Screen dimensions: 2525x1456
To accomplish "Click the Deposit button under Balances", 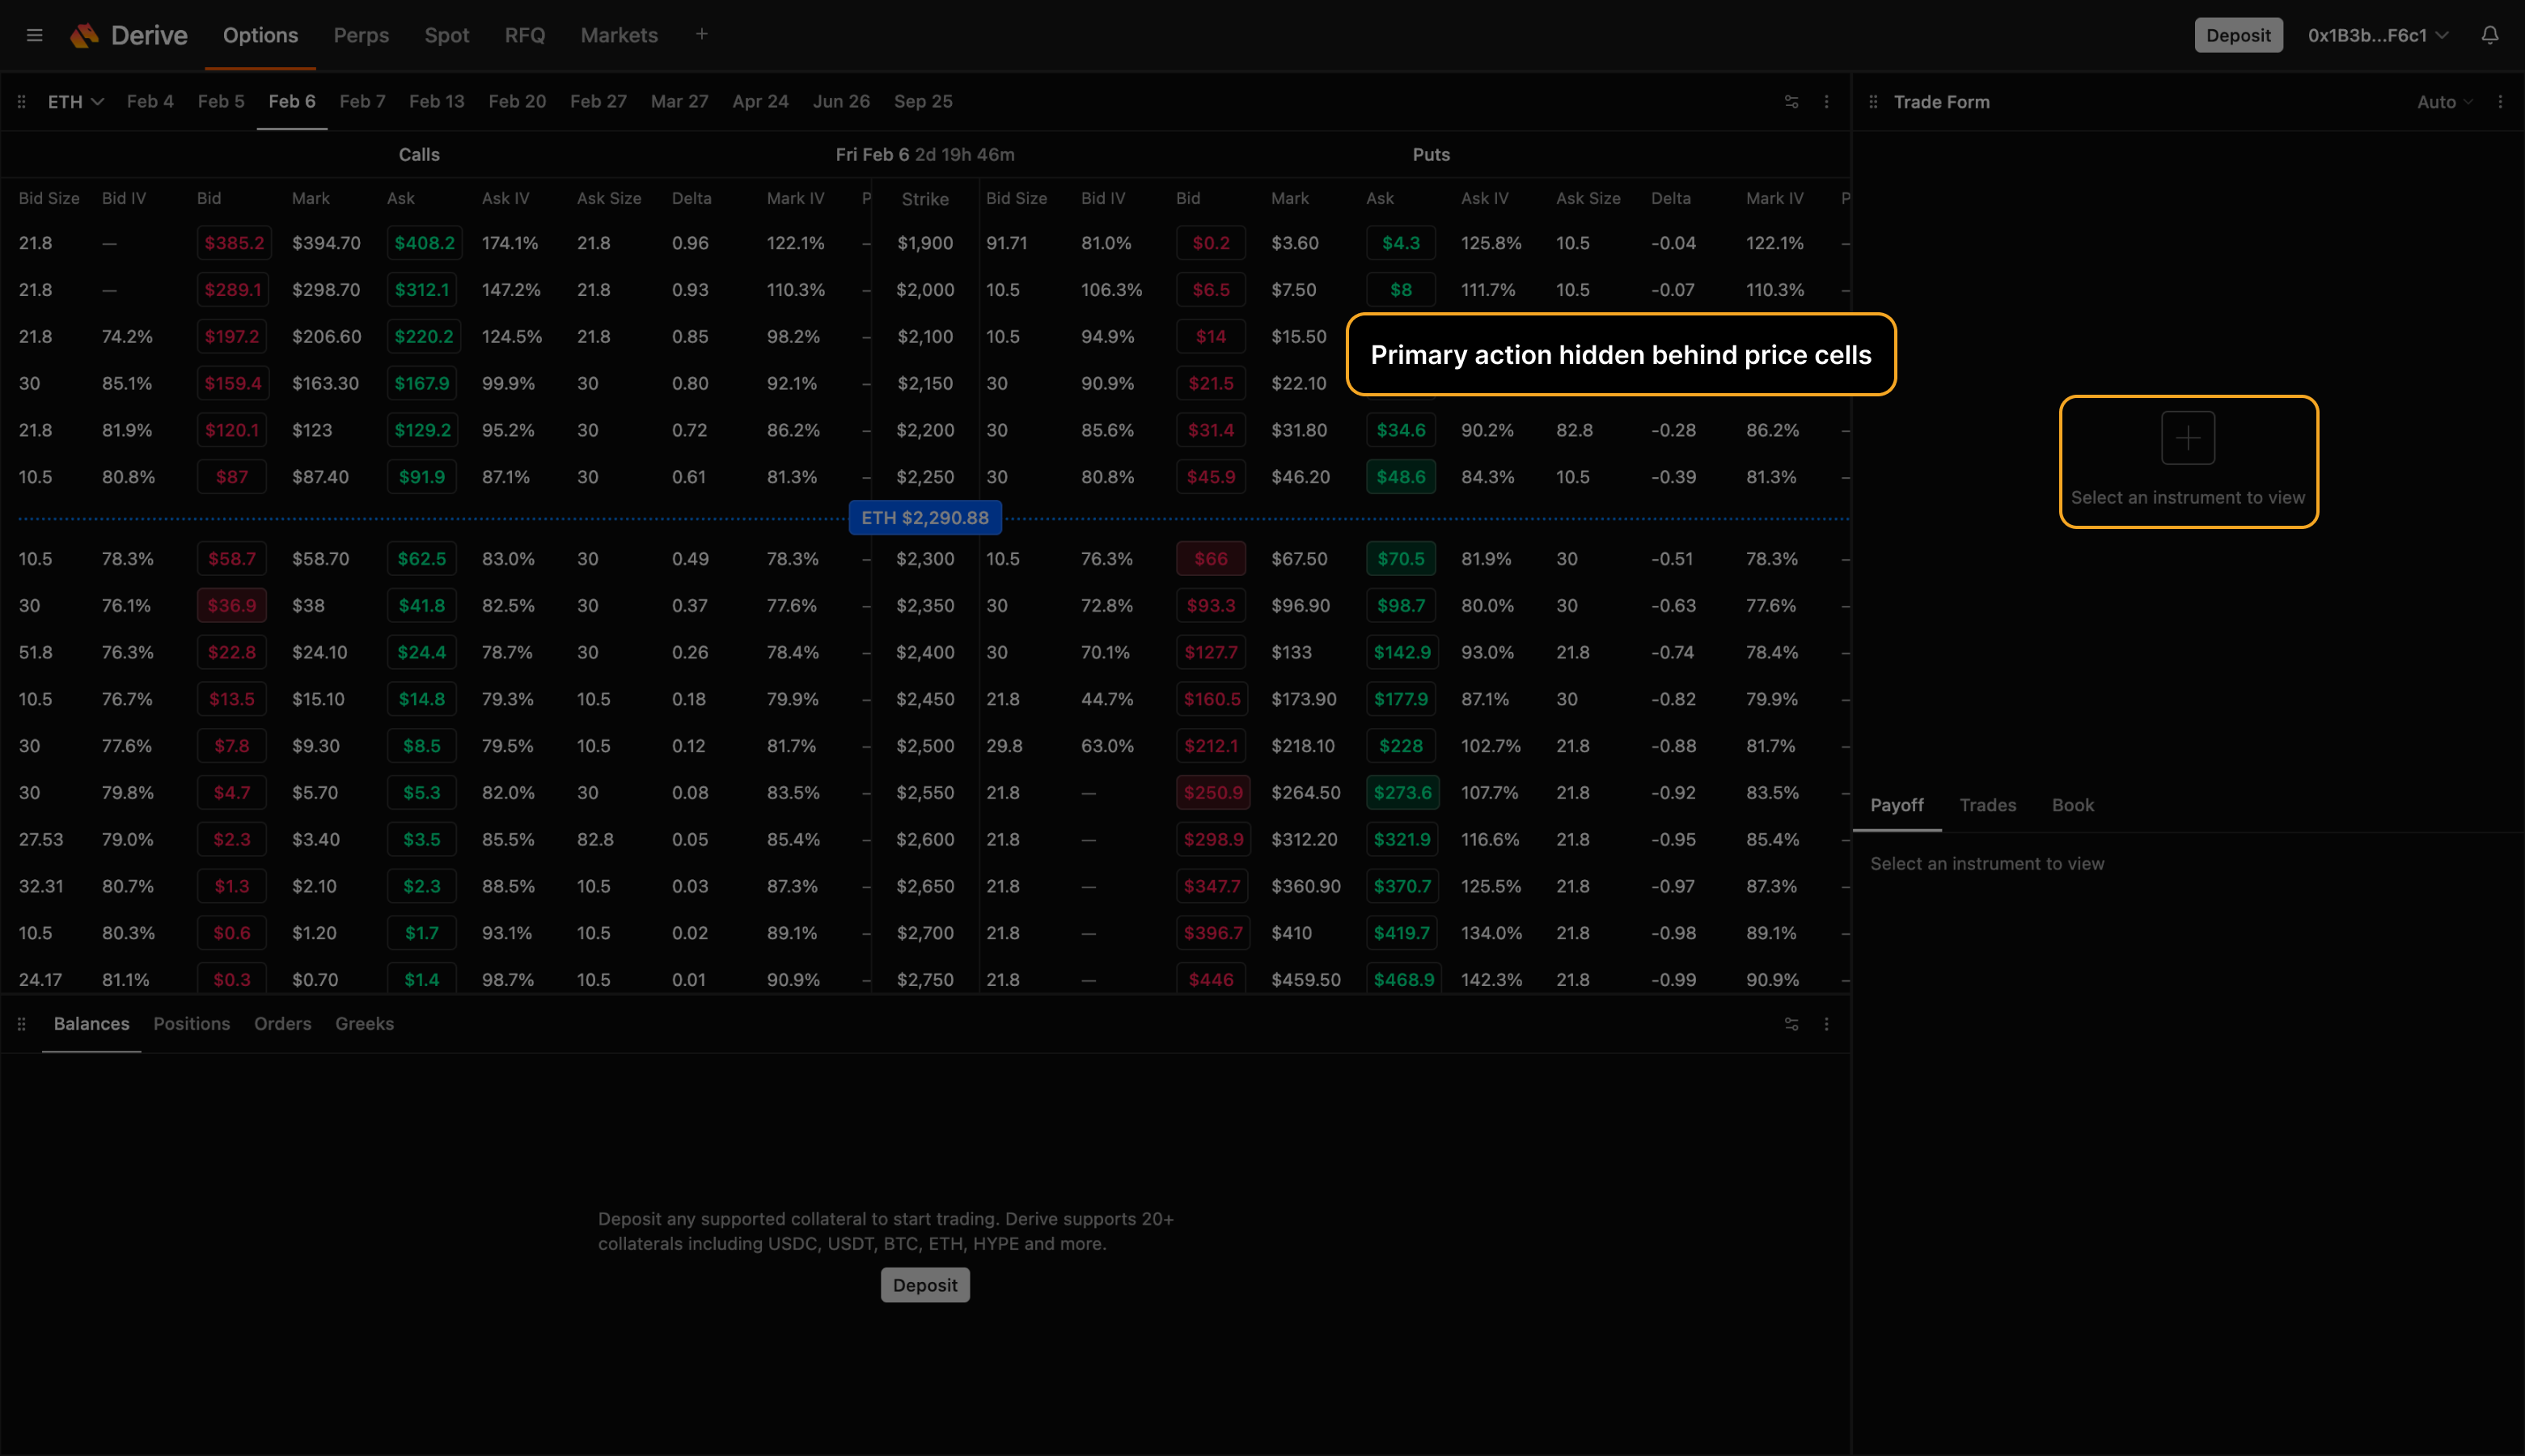I will click(x=924, y=1285).
